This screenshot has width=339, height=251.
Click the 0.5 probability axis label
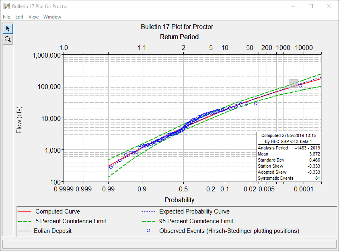[183, 189]
